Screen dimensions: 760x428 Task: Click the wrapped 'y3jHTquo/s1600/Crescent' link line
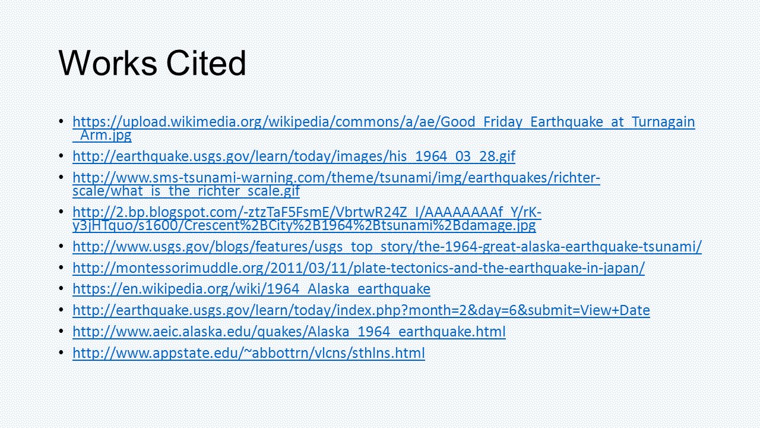tap(304, 225)
